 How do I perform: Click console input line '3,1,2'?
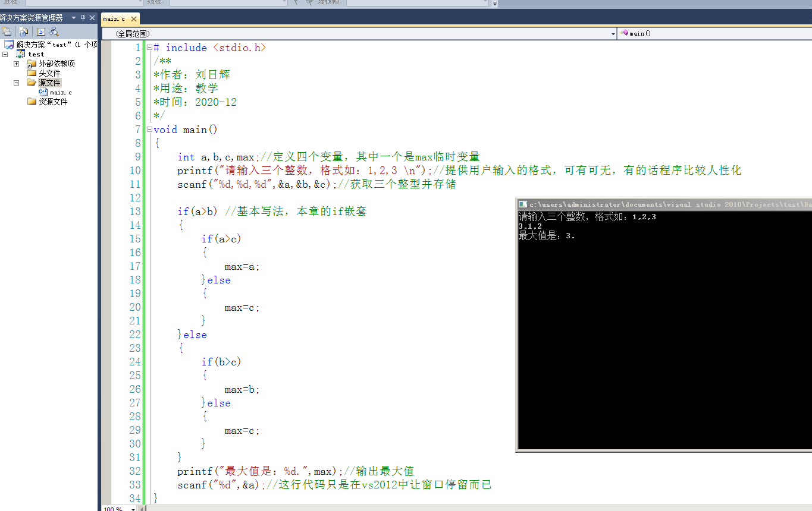tap(530, 226)
